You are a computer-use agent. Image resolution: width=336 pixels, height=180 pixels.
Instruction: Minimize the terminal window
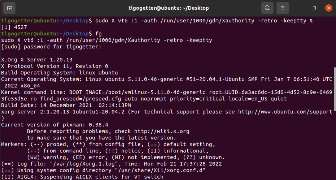(x=300, y=8)
